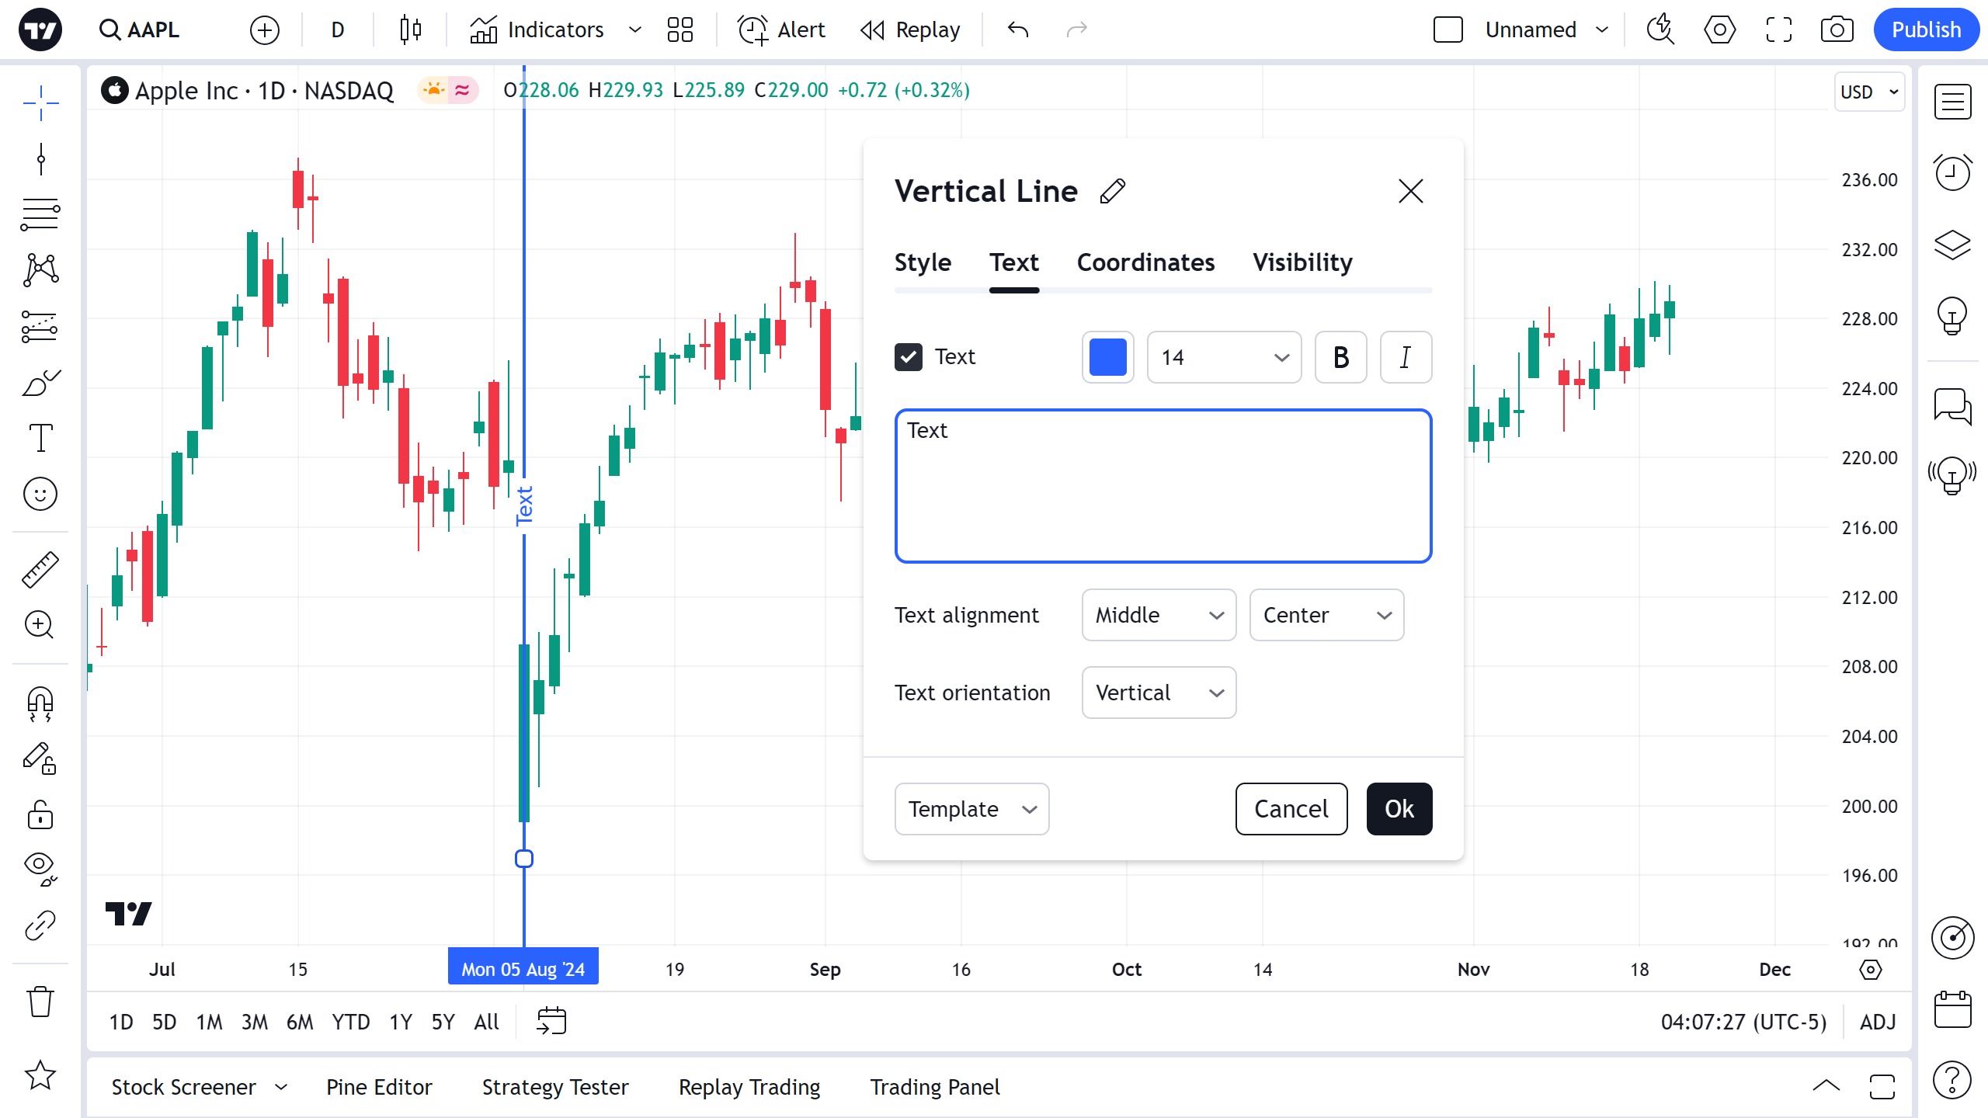Open the font size 14 dropdown
The height and width of the screenshot is (1118, 1988).
tap(1223, 357)
